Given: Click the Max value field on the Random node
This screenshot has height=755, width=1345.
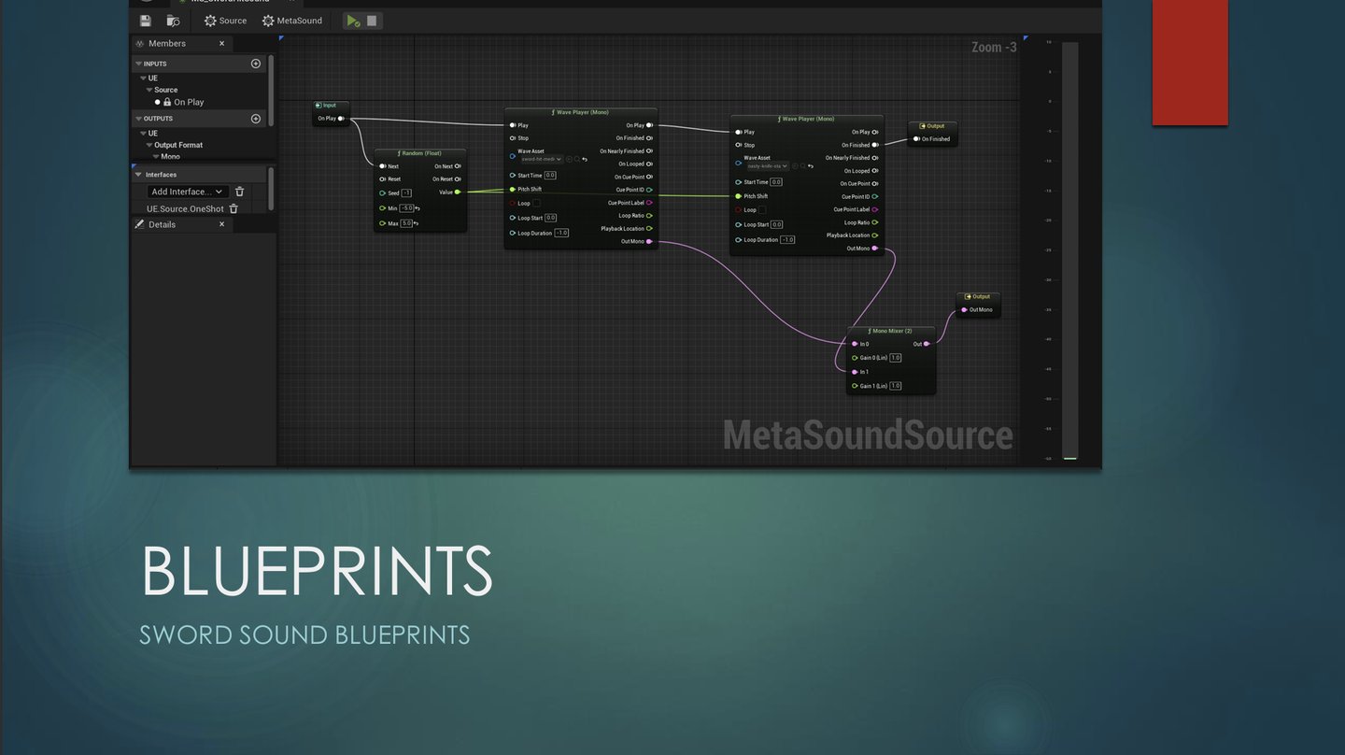Looking at the screenshot, I should [x=406, y=223].
